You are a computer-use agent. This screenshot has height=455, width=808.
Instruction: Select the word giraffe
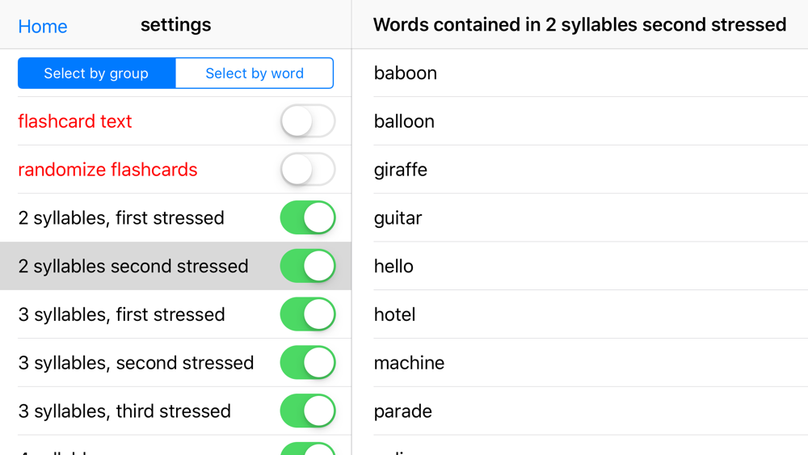coord(401,170)
